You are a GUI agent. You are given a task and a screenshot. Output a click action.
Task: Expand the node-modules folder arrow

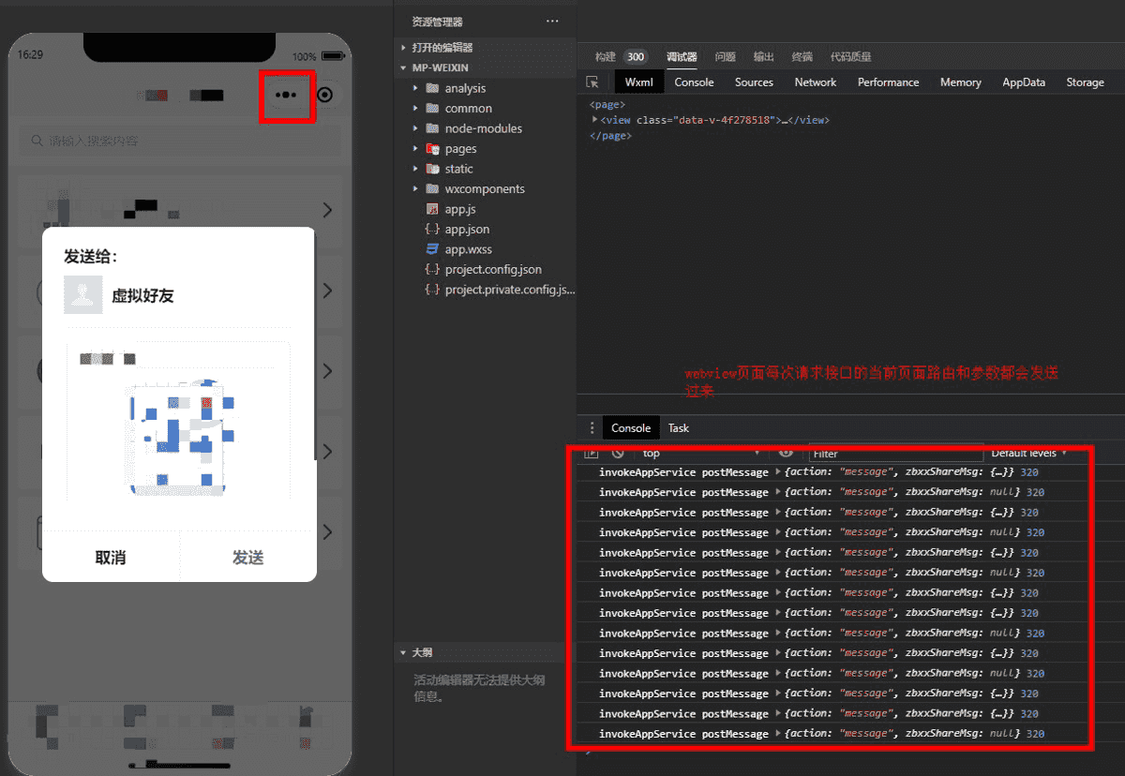click(x=415, y=128)
